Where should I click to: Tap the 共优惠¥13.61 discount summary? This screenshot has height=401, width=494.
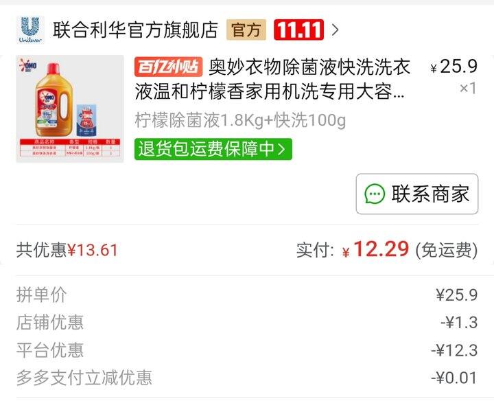(67, 251)
